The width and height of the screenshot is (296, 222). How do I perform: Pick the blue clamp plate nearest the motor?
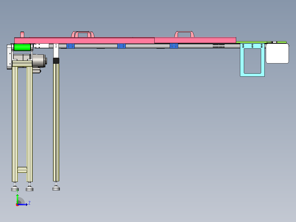pyautogui.click(x=70, y=46)
